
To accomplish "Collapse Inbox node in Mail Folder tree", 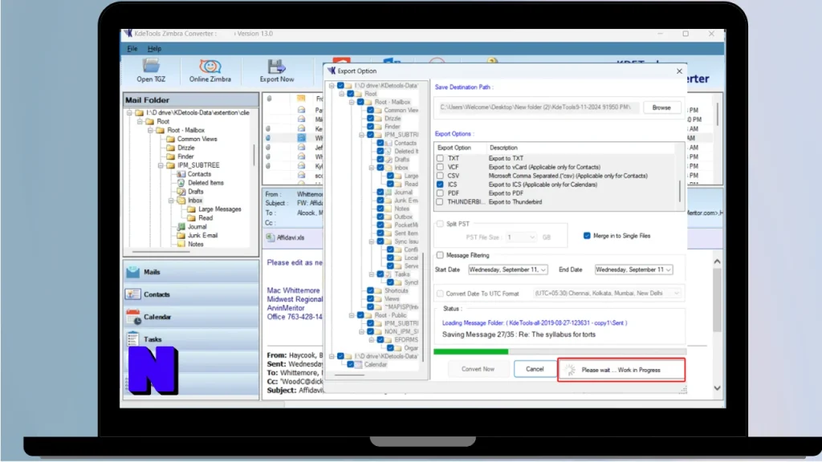I will pos(171,201).
